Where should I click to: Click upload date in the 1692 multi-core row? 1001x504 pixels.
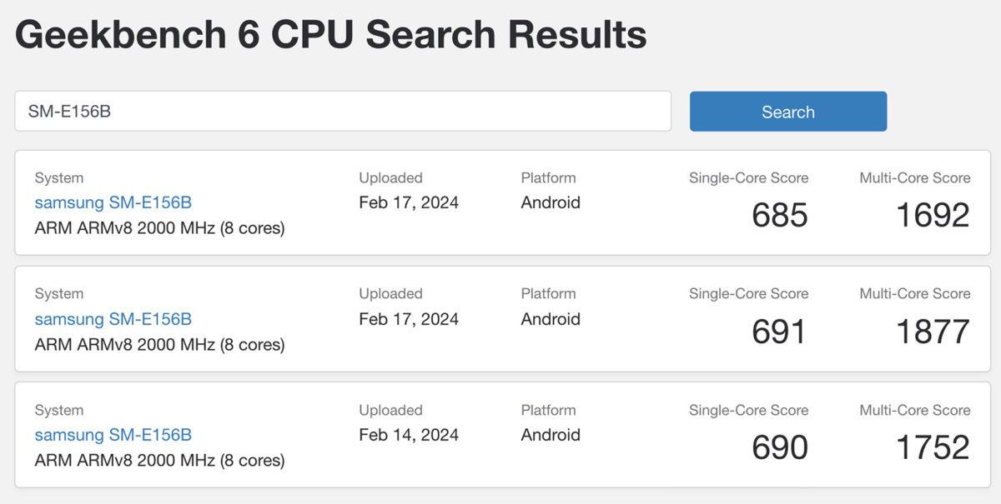(x=409, y=202)
